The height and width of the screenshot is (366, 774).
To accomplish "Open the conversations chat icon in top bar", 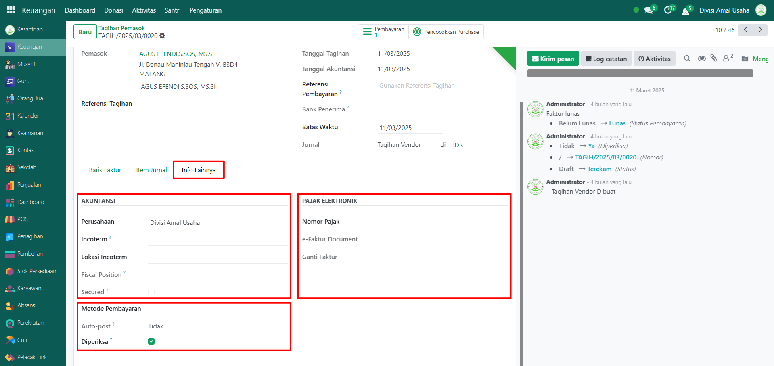I will point(648,10).
